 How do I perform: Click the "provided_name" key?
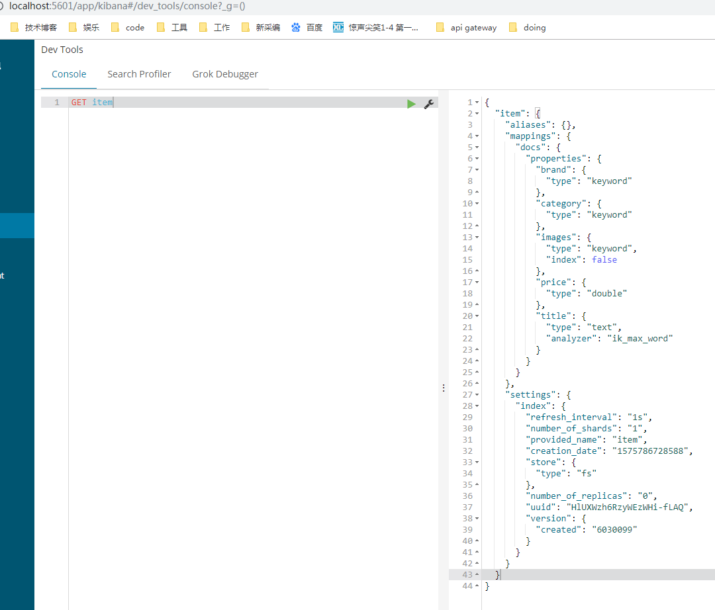563,439
